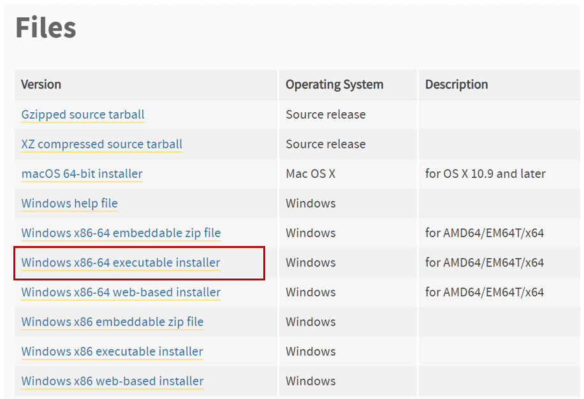Open Windows x86 web-based installer link
Screen dimensions: 584x399
[112, 381]
